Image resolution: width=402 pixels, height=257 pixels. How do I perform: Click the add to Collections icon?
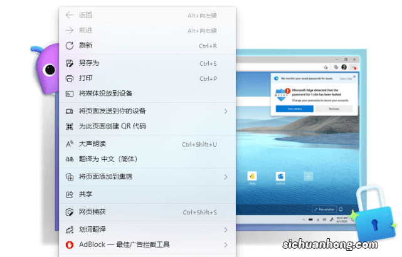point(70,177)
